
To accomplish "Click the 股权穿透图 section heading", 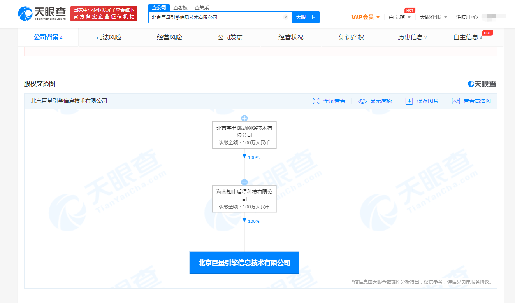I will coord(40,84).
